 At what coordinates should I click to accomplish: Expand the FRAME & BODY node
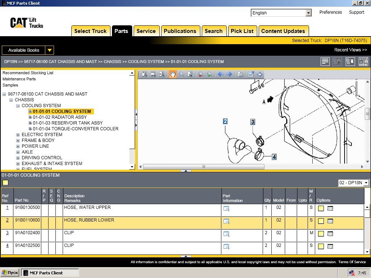point(18,140)
